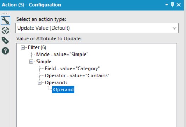Select the Filter (6) tree item

37,47
